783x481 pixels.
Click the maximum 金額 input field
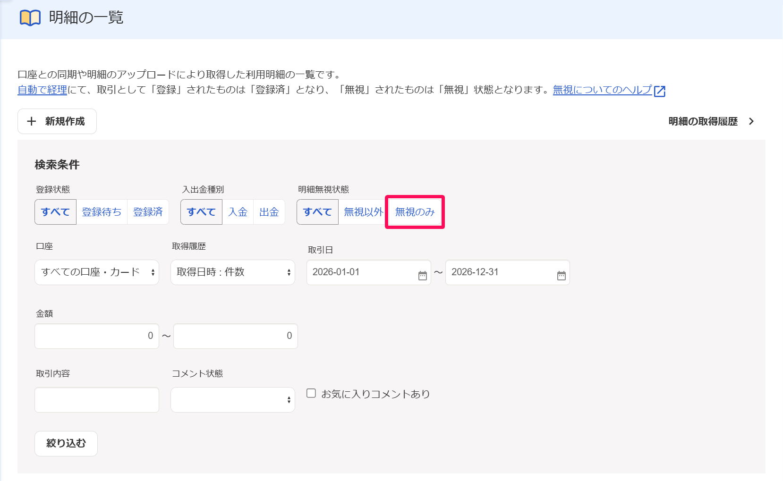(236, 336)
